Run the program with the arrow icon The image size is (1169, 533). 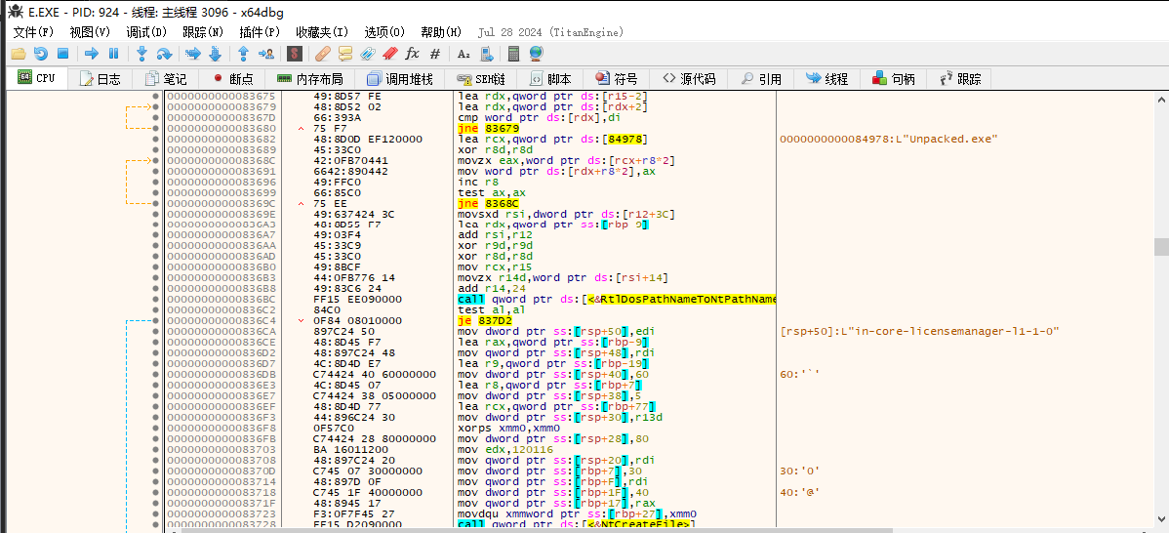point(92,54)
